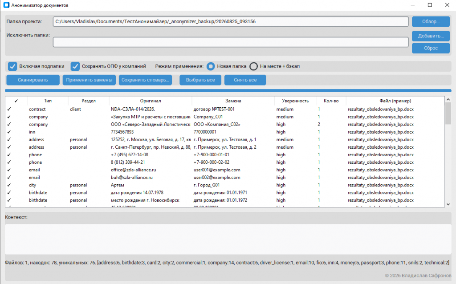Uncheck the phone +7 (495) 627-14-08 row checkmark
The image size is (456, 284).
[9, 154]
